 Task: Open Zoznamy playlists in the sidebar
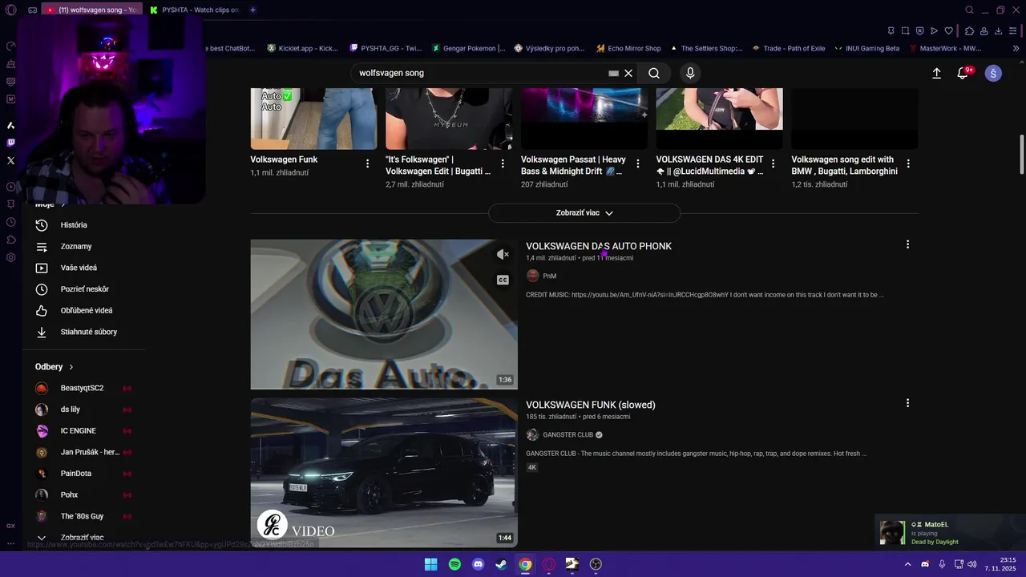pyautogui.click(x=76, y=247)
